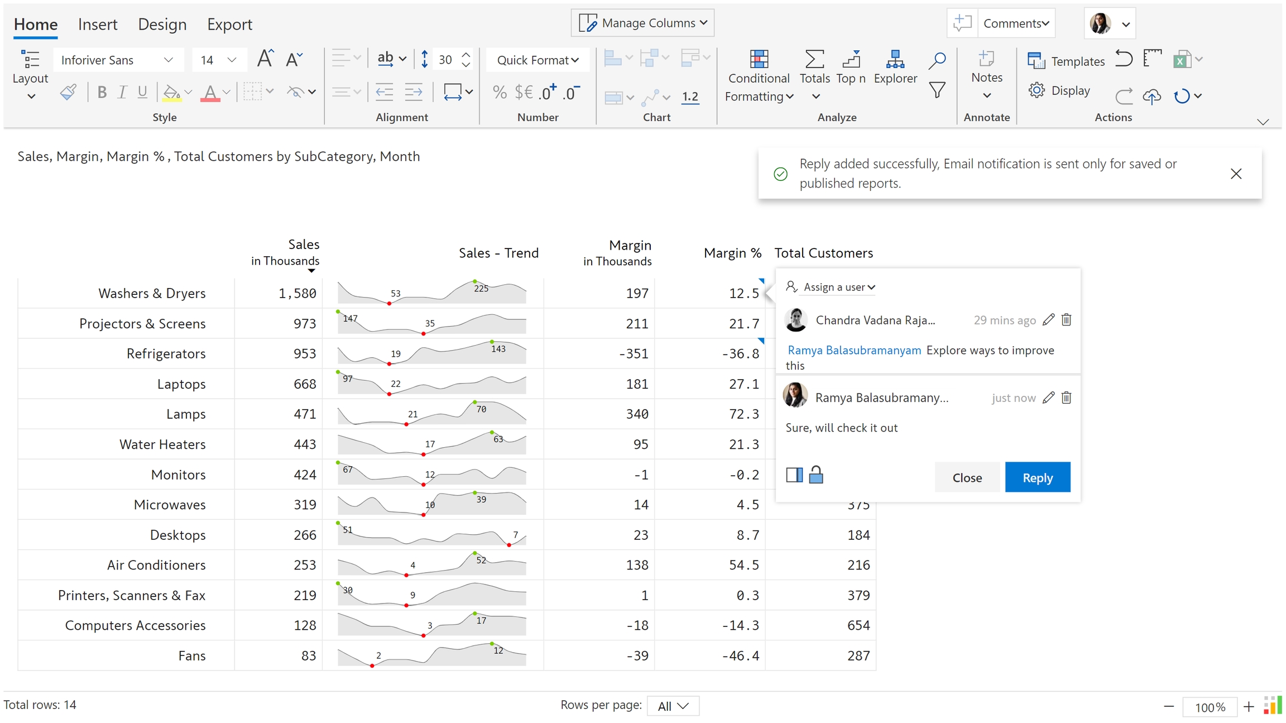Click the format painter brush icon

(x=68, y=92)
